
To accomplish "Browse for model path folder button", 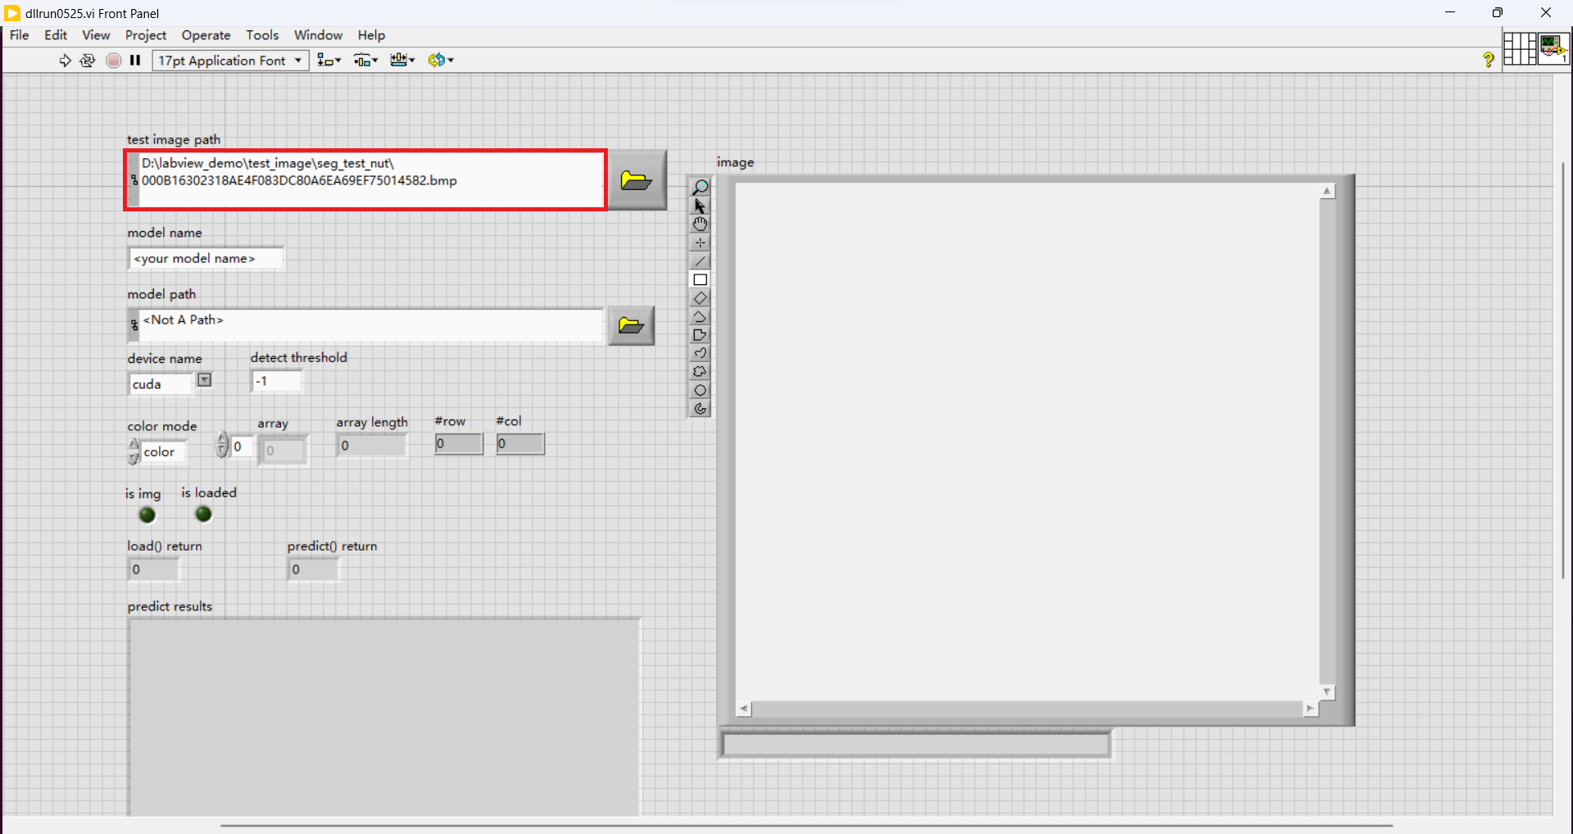I will tap(631, 326).
